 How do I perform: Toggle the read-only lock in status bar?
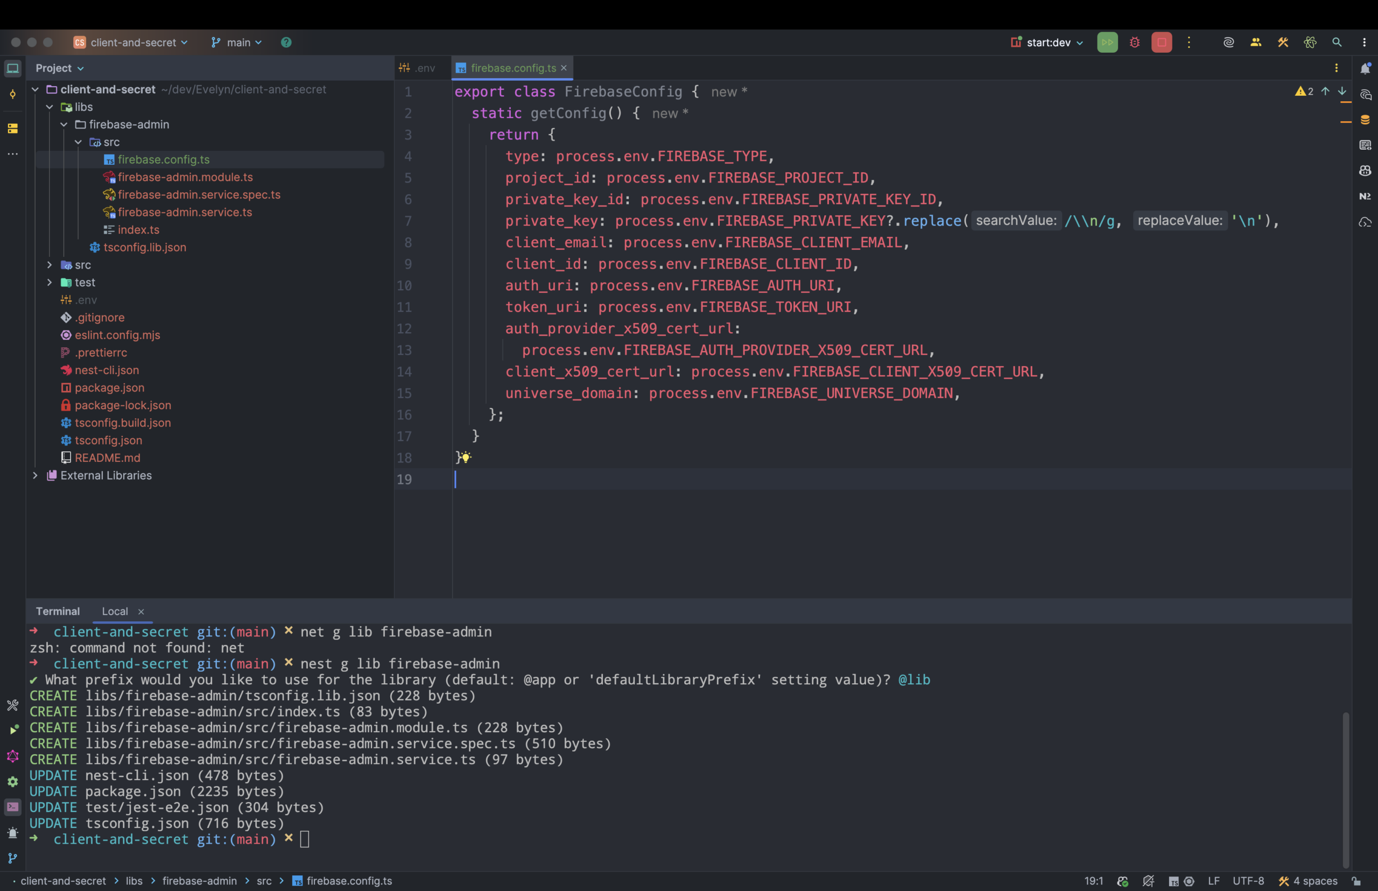pos(1356,881)
